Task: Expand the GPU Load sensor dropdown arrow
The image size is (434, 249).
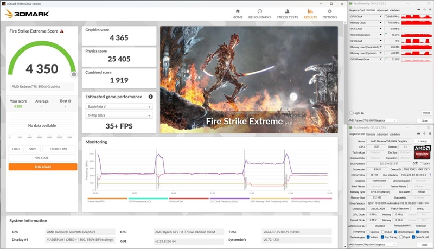Action: pos(381,41)
